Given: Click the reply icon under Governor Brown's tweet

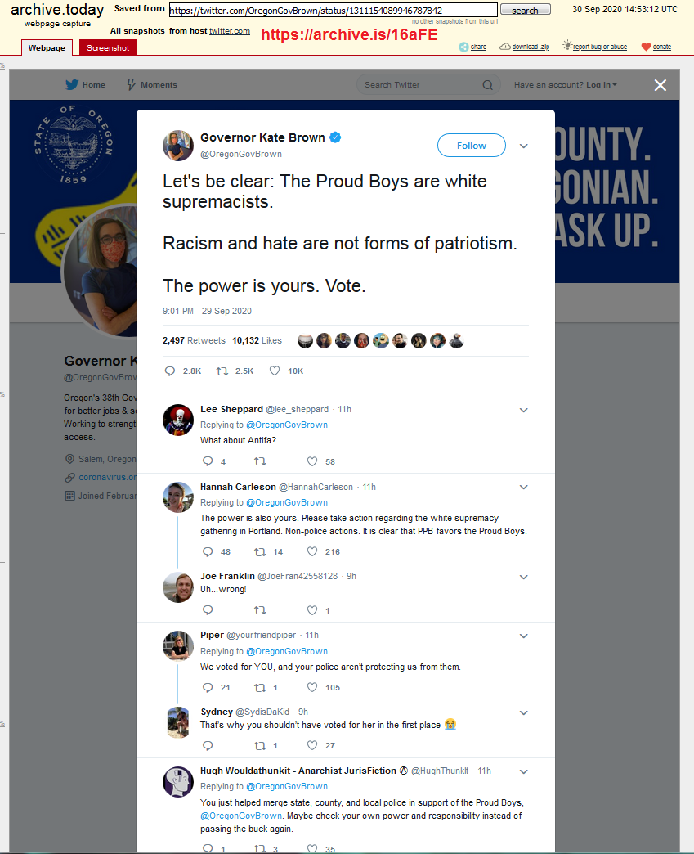Looking at the screenshot, I should 170,371.
